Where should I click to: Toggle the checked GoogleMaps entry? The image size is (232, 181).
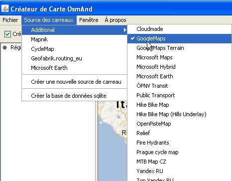coord(179,38)
